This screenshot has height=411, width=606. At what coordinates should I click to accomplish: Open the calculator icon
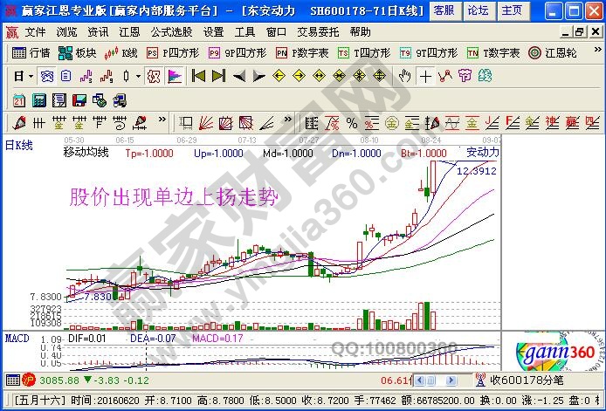click(x=39, y=101)
